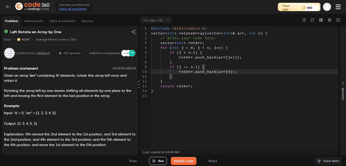Image resolution: width=346 pixels, height=166 pixels.
Task: Open the hamburger menu
Action: click(338, 7)
